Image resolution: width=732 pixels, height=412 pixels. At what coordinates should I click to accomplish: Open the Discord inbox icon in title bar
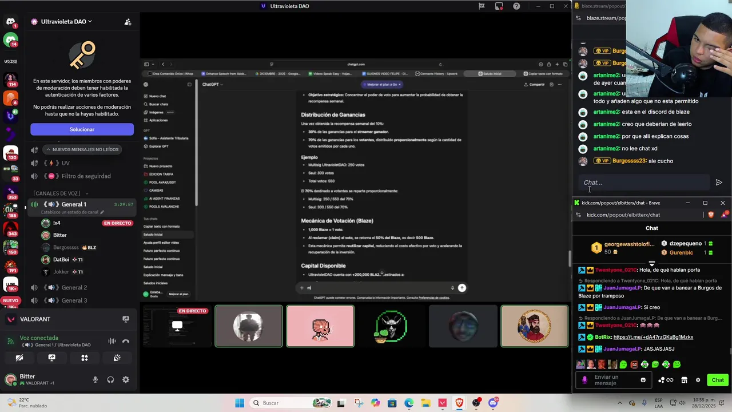click(499, 6)
